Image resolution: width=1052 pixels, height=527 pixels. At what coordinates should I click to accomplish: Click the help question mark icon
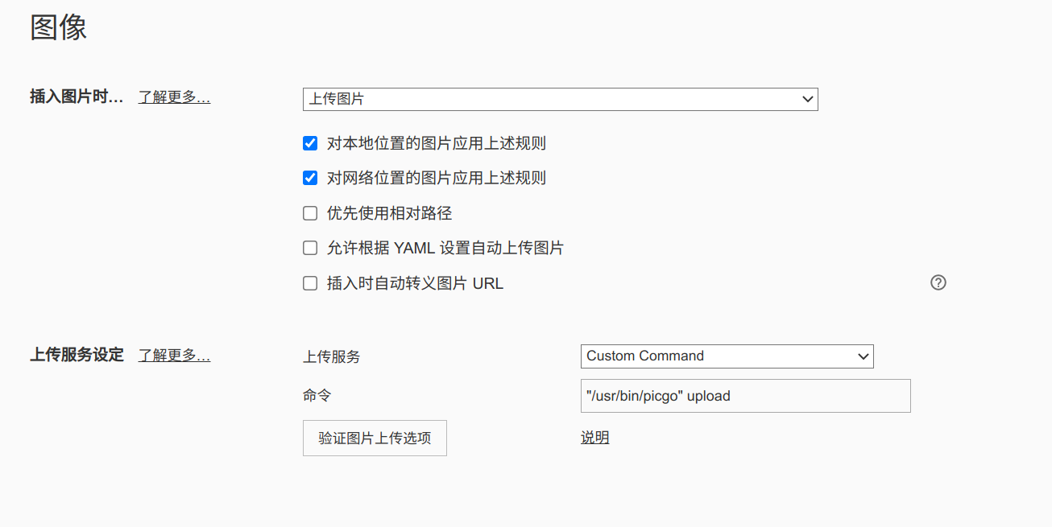coord(938,282)
